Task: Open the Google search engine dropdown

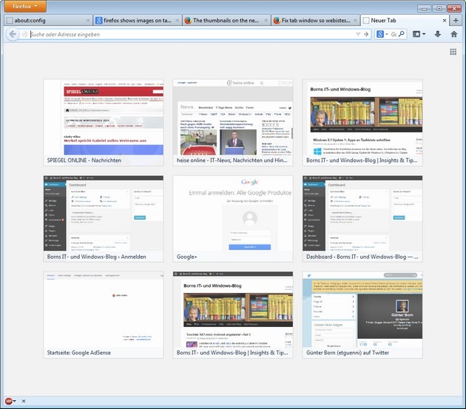Action: tap(382, 34)
